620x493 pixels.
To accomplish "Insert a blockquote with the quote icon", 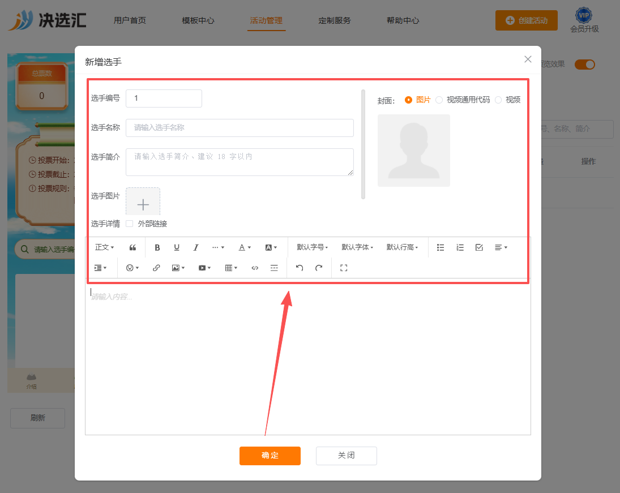I will click(x=133, y=247).
